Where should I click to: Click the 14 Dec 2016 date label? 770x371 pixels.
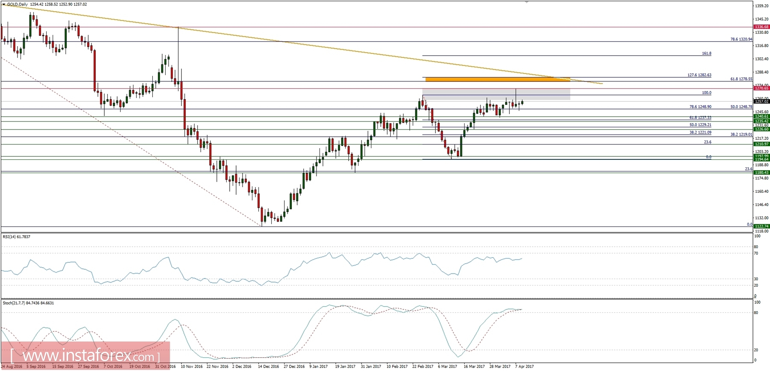tap(268, 366)
